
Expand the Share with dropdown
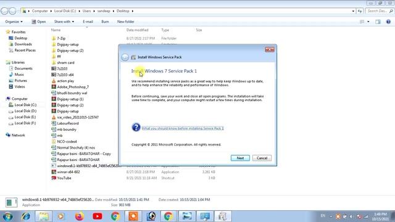click(64, 22)
